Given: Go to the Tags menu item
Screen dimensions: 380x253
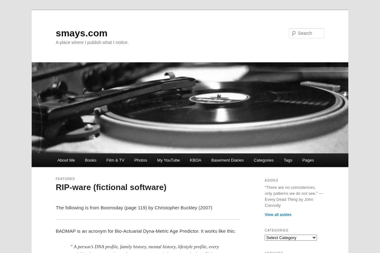Looking at the screenshot, I should (x=288, y=160).
